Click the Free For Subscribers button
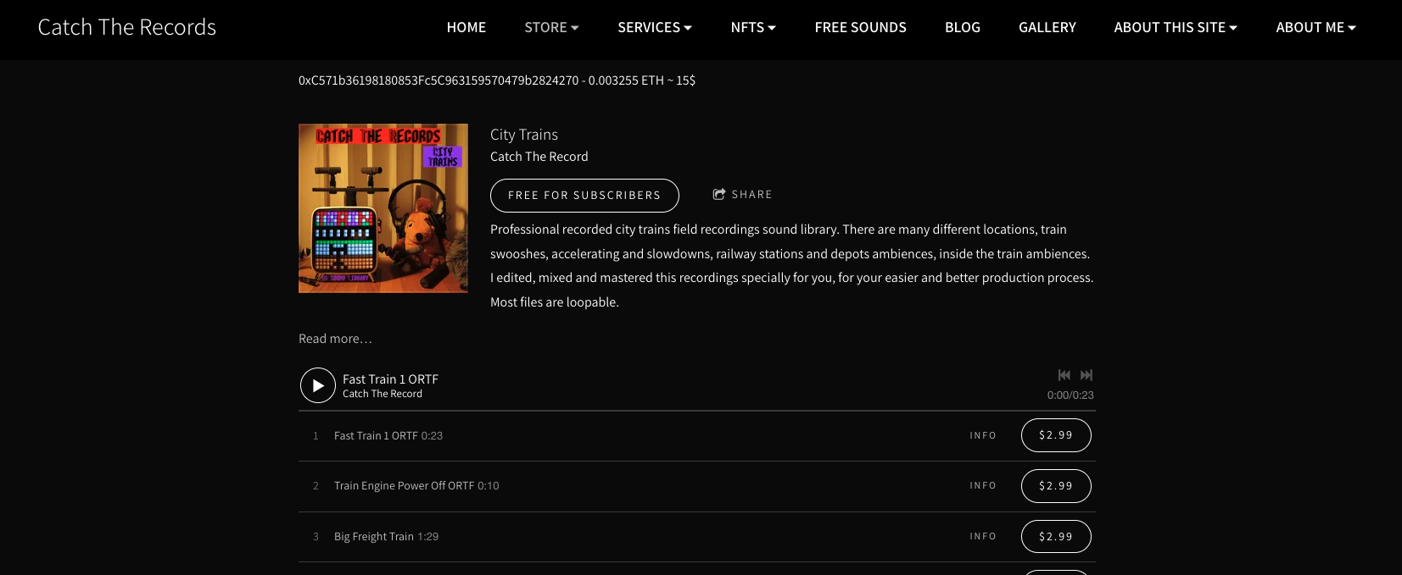This screenshot has width=1402, height=575. point(584,196)
